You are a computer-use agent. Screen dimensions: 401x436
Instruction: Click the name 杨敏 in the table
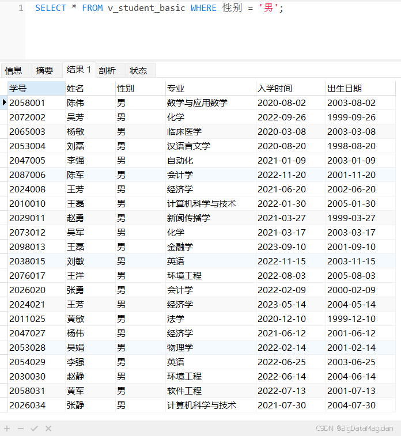pyautogui.click(x=90, y=131)
